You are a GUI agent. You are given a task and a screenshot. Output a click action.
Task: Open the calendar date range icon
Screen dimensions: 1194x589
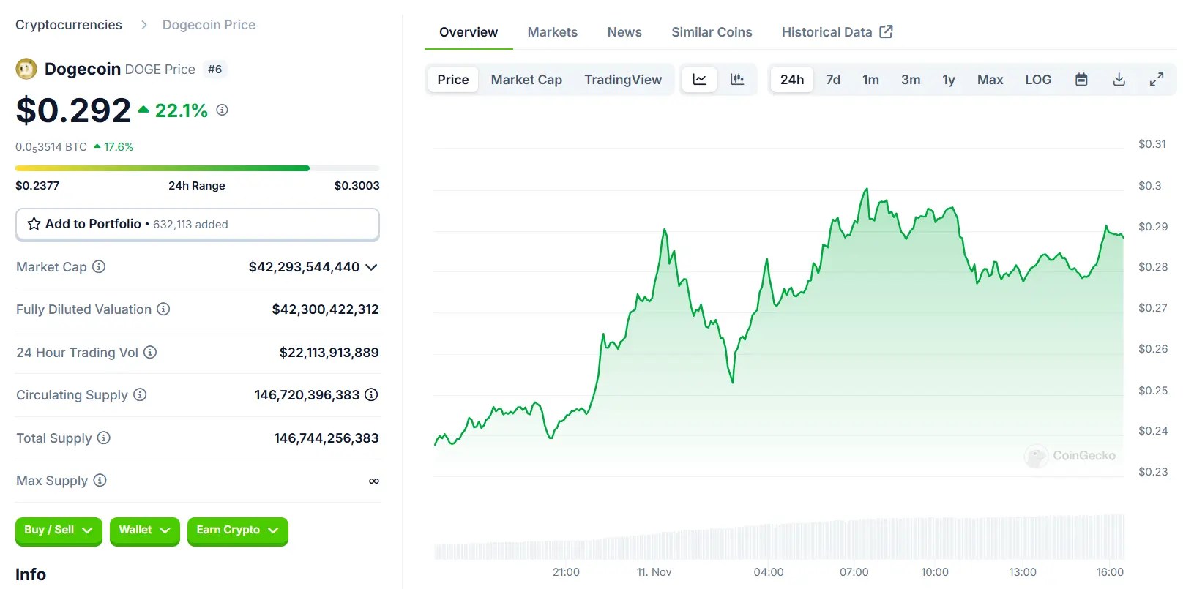(1081, 79)
